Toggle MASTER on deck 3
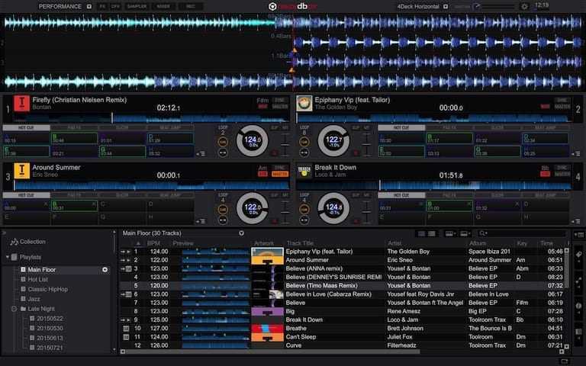 [x=279, y=174]
